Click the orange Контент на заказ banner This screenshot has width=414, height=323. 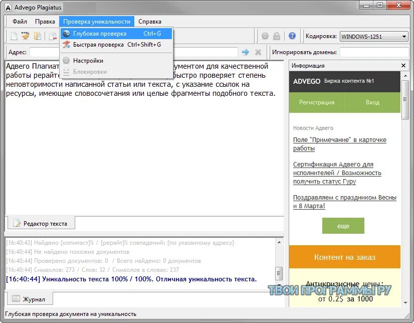point(344,257)
